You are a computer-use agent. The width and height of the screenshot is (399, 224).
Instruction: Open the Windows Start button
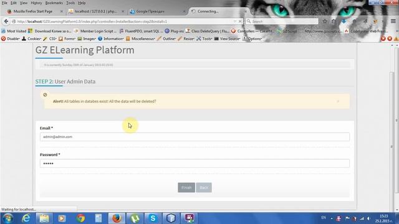[8, 218]
